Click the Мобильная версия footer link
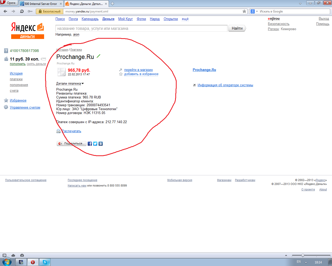This screenshot has height=266, width=332. click(x=180, y=180)
